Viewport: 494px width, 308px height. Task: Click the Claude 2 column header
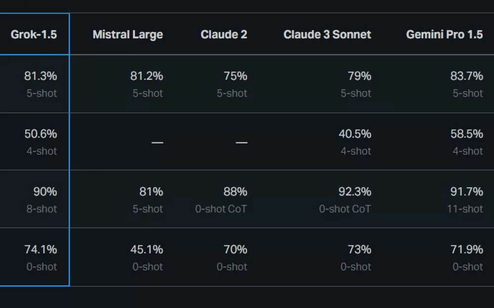click(x=224, y=34)
